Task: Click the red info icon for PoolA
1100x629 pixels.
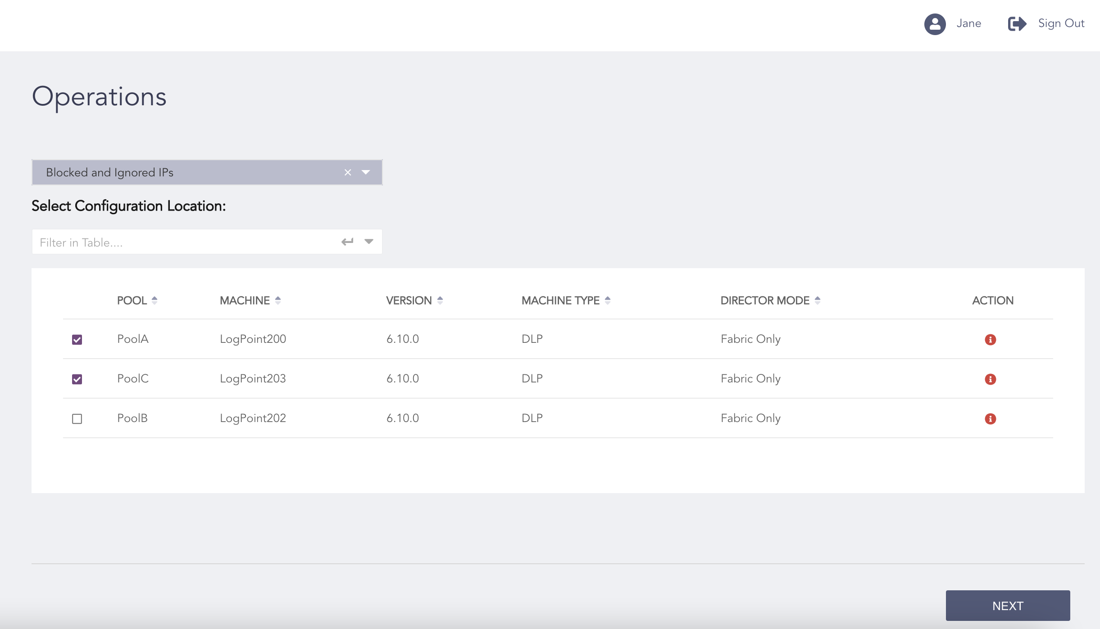Action: 990,340
